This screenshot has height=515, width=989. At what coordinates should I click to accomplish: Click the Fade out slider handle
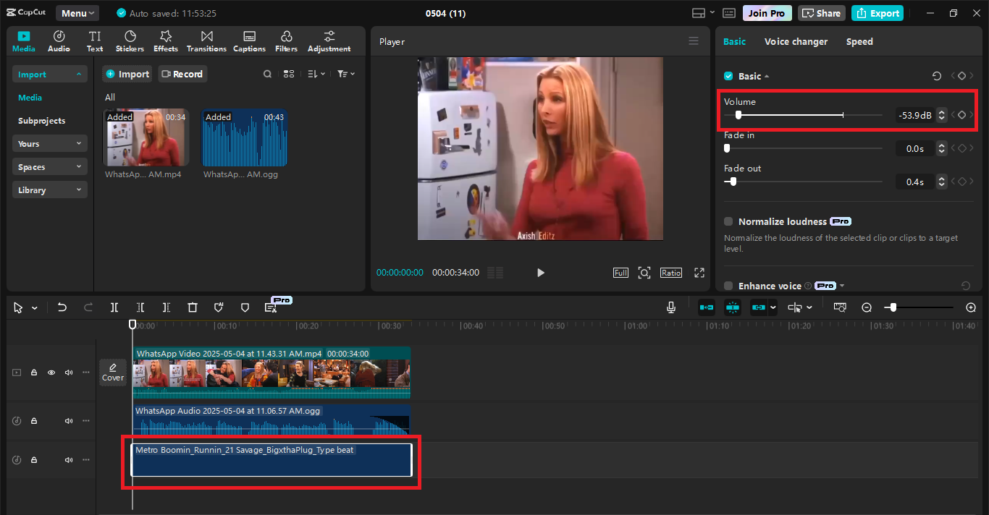coord(733,182)
